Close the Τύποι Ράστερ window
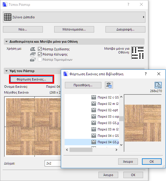Viewport: 166px width, 181px height. tap(141, 4)
